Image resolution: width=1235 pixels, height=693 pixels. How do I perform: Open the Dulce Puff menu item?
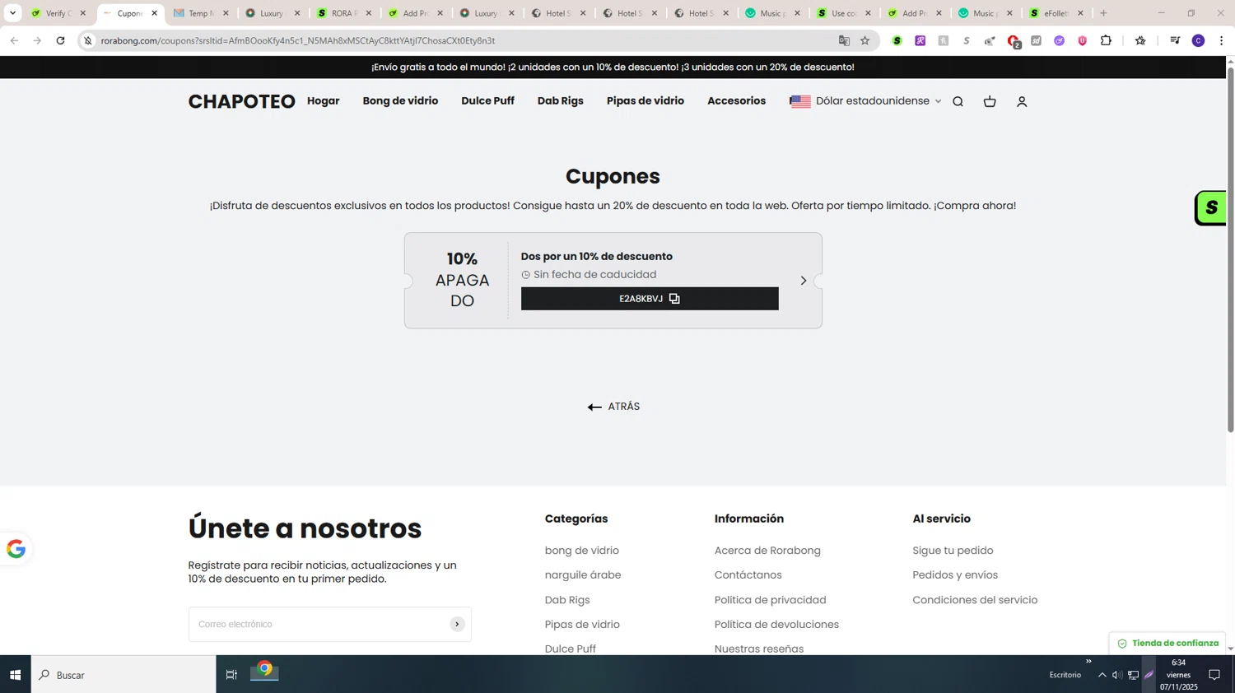pyautogui.click(x=487, y=100)
